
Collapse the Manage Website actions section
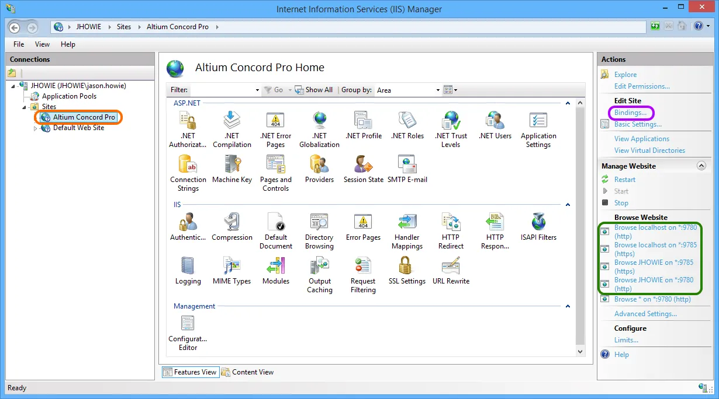coord(702,166)
